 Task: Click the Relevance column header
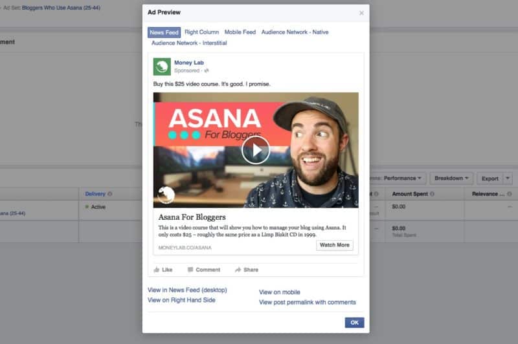pyautogui.click(x=488, y=194)
